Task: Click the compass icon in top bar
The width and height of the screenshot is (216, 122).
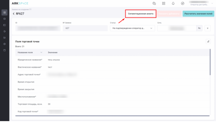Action: tap(182, 4)
